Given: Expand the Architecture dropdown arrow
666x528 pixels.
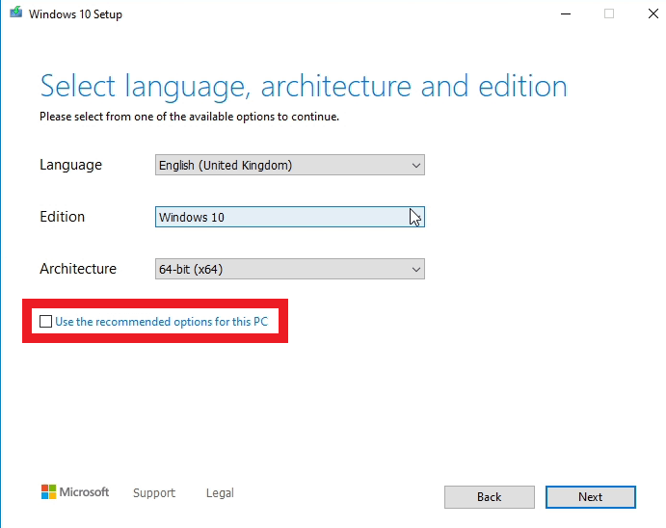Looking at the screenshot, I should [415, 269].
